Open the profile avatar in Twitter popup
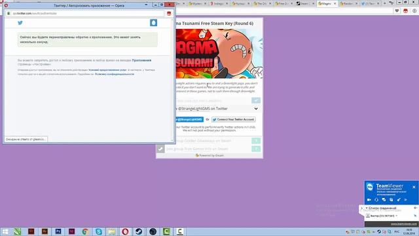Image resolution: width=419 pixels, height=236 pixels. coord(153,23)
